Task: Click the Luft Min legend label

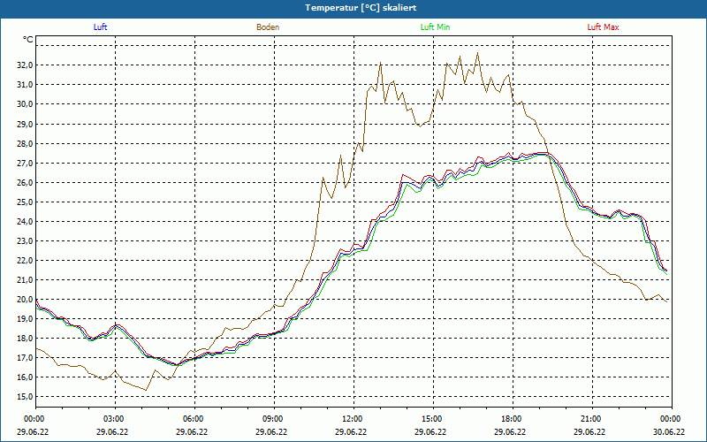Action: point(435,27)
